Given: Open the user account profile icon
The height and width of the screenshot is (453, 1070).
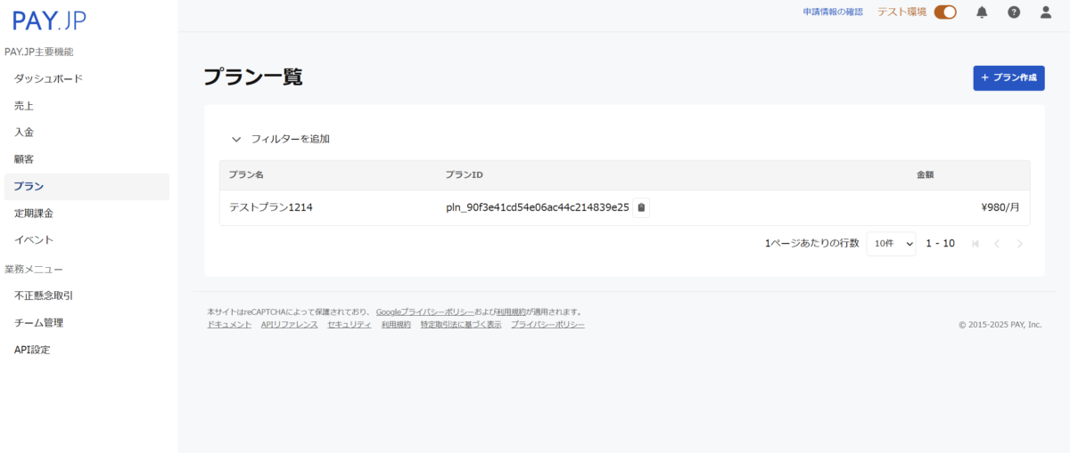Looking at the screenshot, I should [x=1046, y=12].
